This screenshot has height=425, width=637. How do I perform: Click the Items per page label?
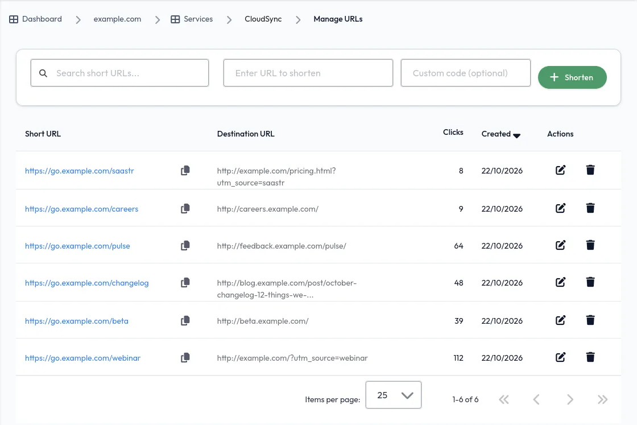pos(332,399)
